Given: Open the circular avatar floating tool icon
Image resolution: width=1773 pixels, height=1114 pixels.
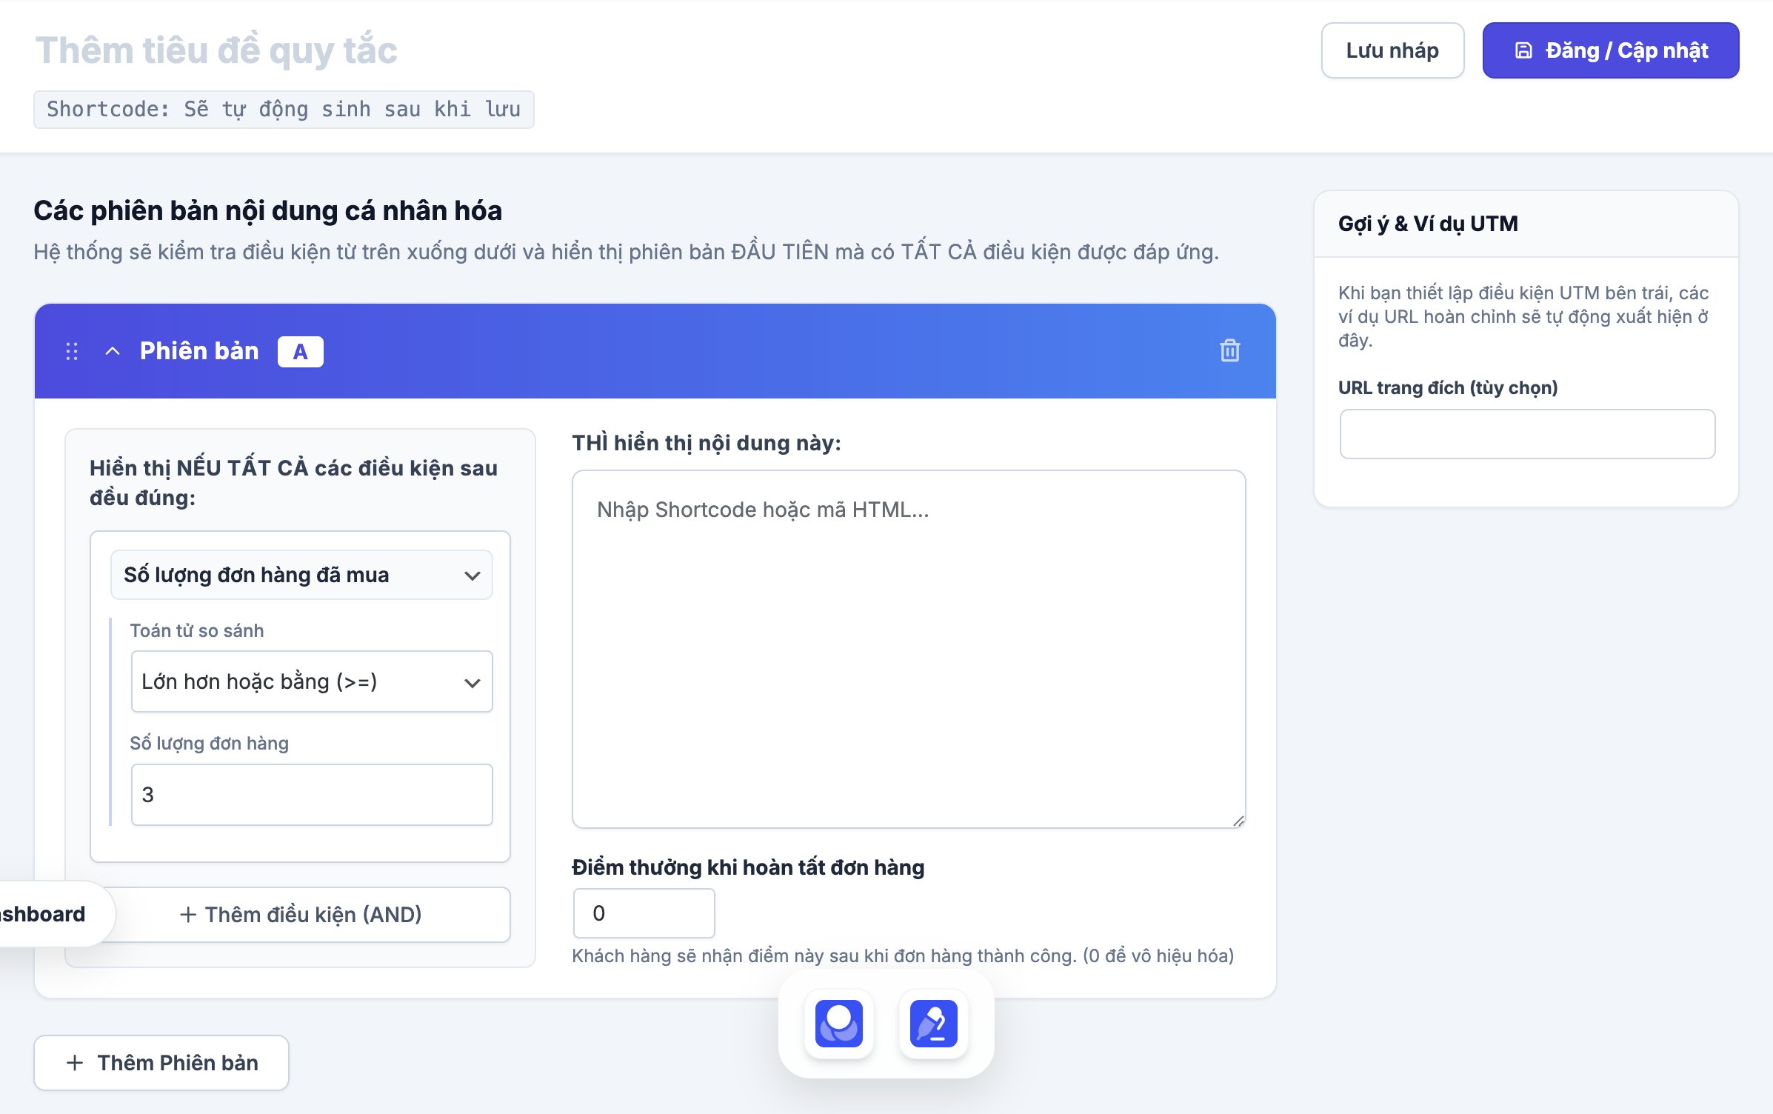Looking at the screenshot, I should tap(838, 1023).
